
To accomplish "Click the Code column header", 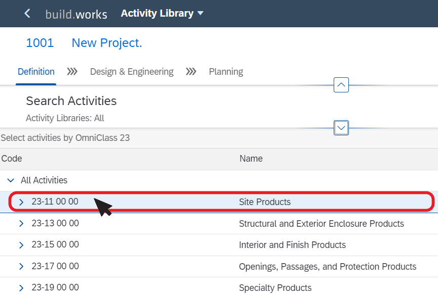I will [x=12, y=159].
